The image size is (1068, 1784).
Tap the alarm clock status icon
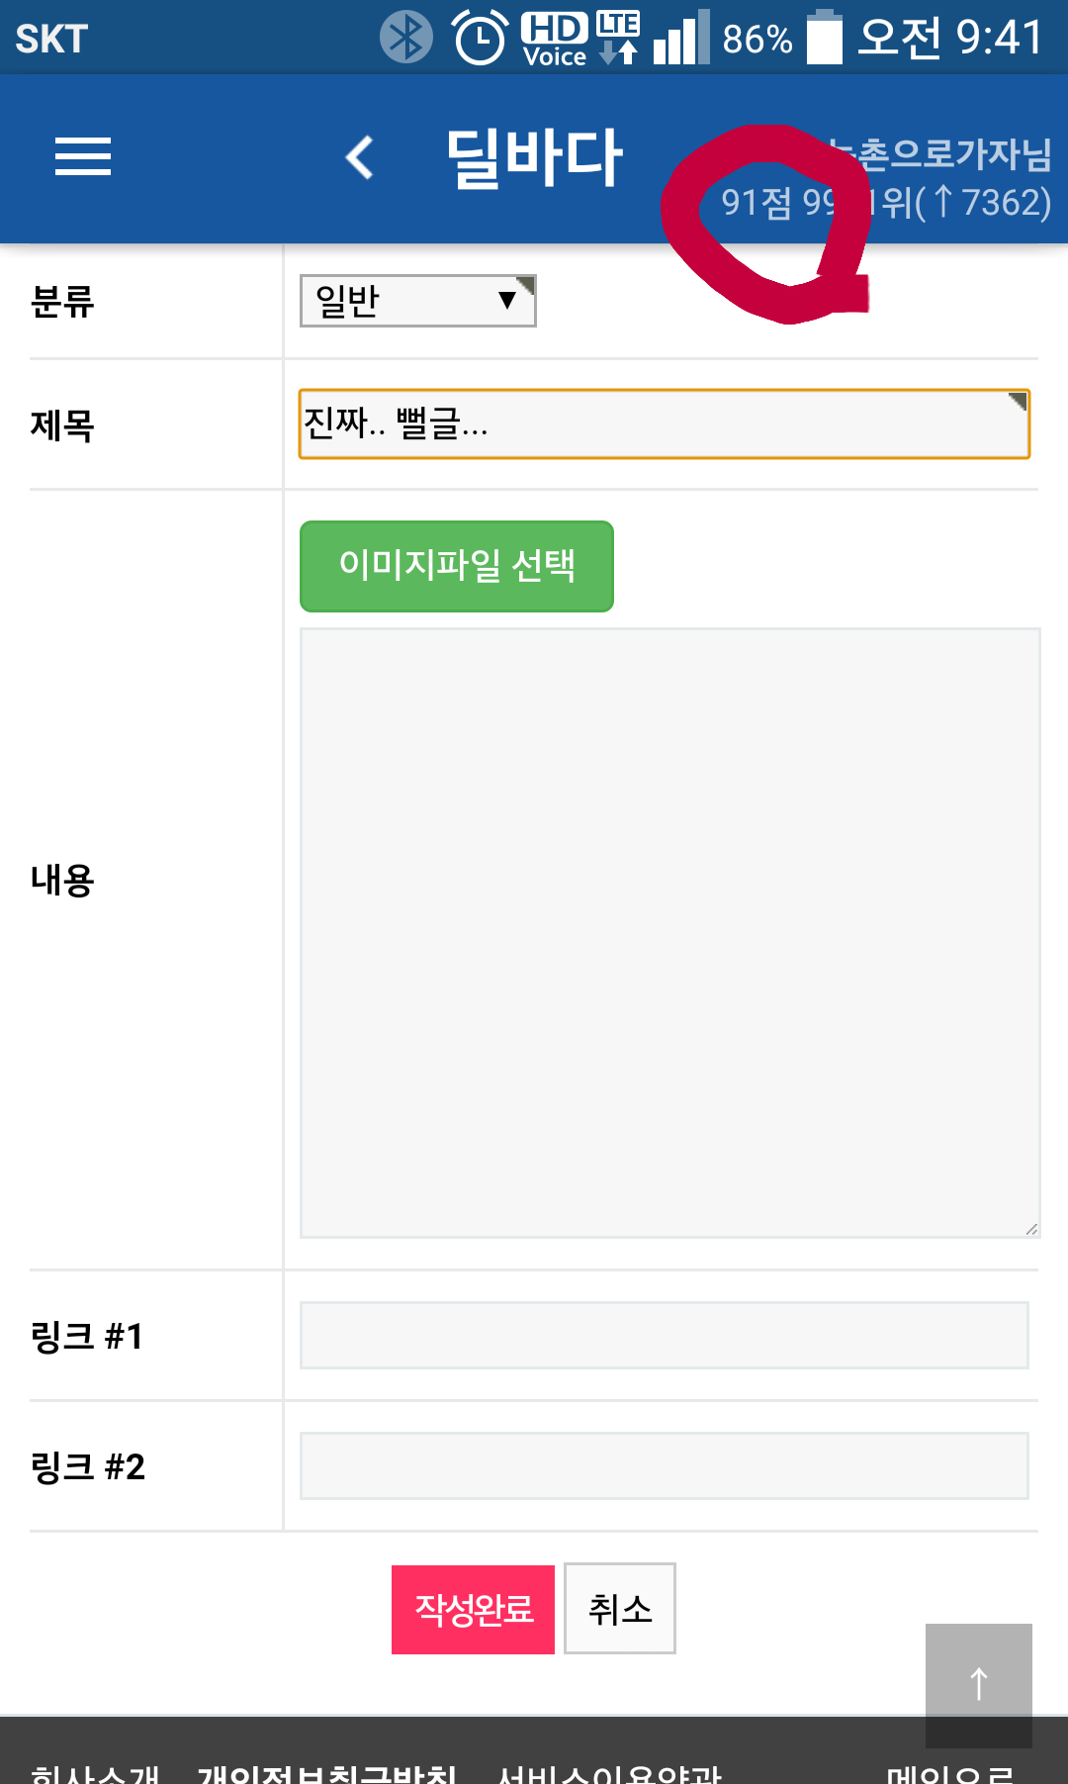coord(480,38)
